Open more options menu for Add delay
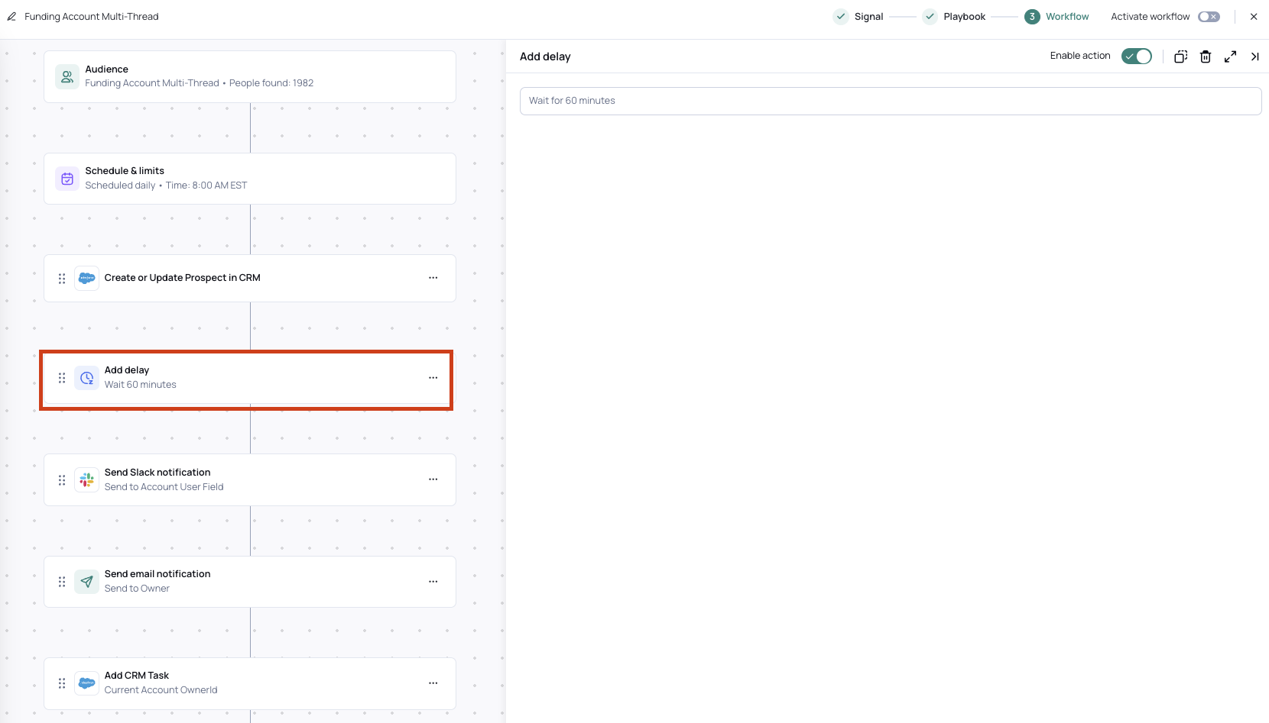1269x723 pixels. (x=433, y=378)
